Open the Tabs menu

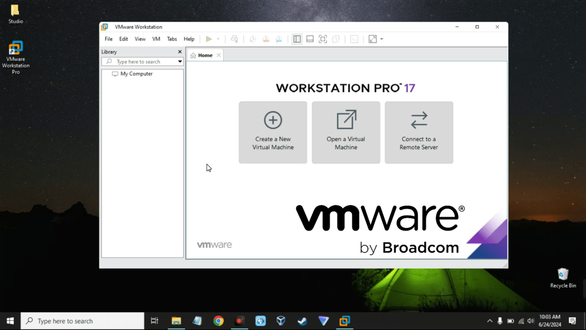(172, 39)
